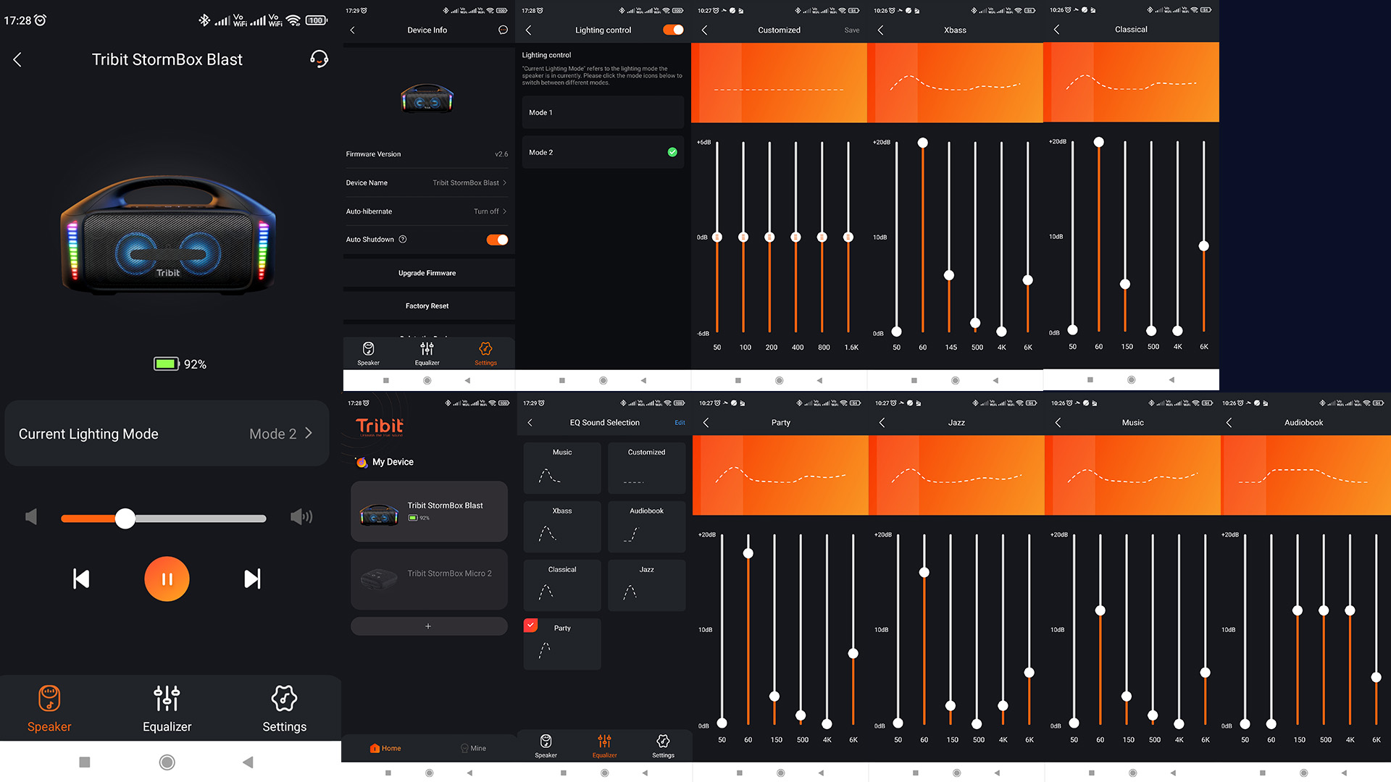
Task: Open Auto-hibernate Turn off option
Action: tap(427, 211)
